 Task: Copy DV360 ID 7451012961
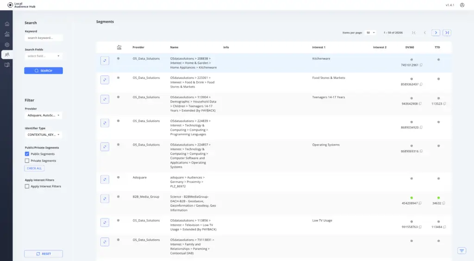point(421,65)
